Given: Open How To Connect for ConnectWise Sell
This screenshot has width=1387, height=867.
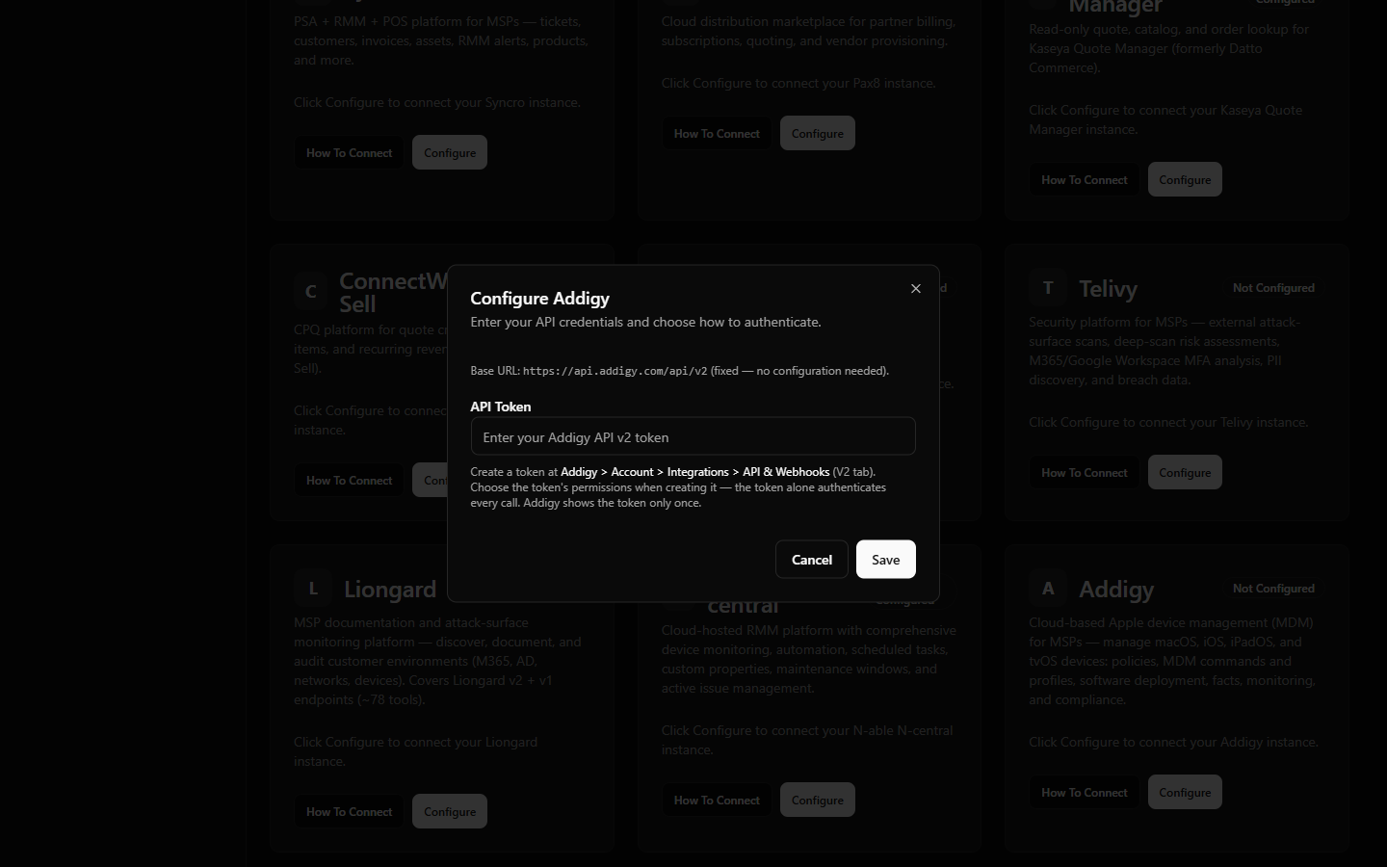Looking at the screenshot, I should (349, 480).
